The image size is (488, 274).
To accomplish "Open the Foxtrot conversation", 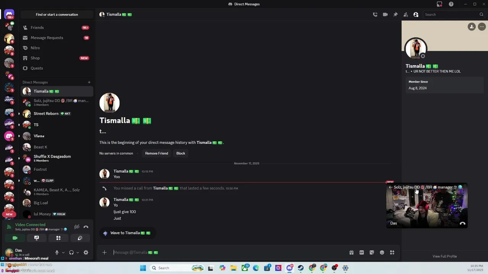I will 57,169.
